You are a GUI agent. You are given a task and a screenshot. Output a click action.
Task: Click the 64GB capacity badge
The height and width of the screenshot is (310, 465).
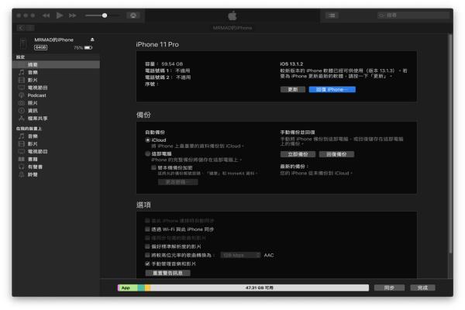(40, 47)
